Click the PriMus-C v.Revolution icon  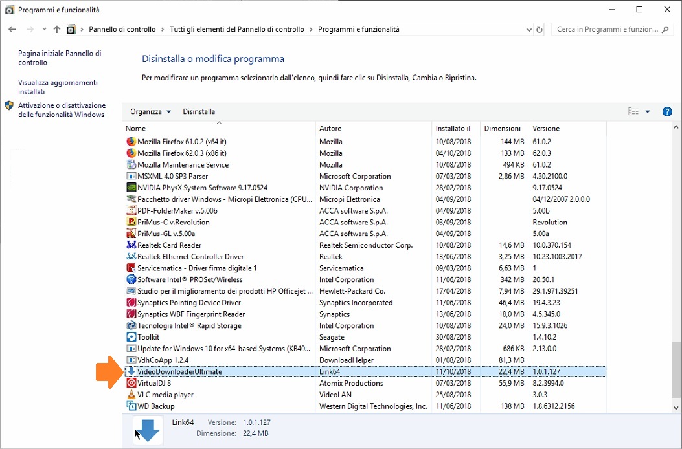[x=131, y=222]
